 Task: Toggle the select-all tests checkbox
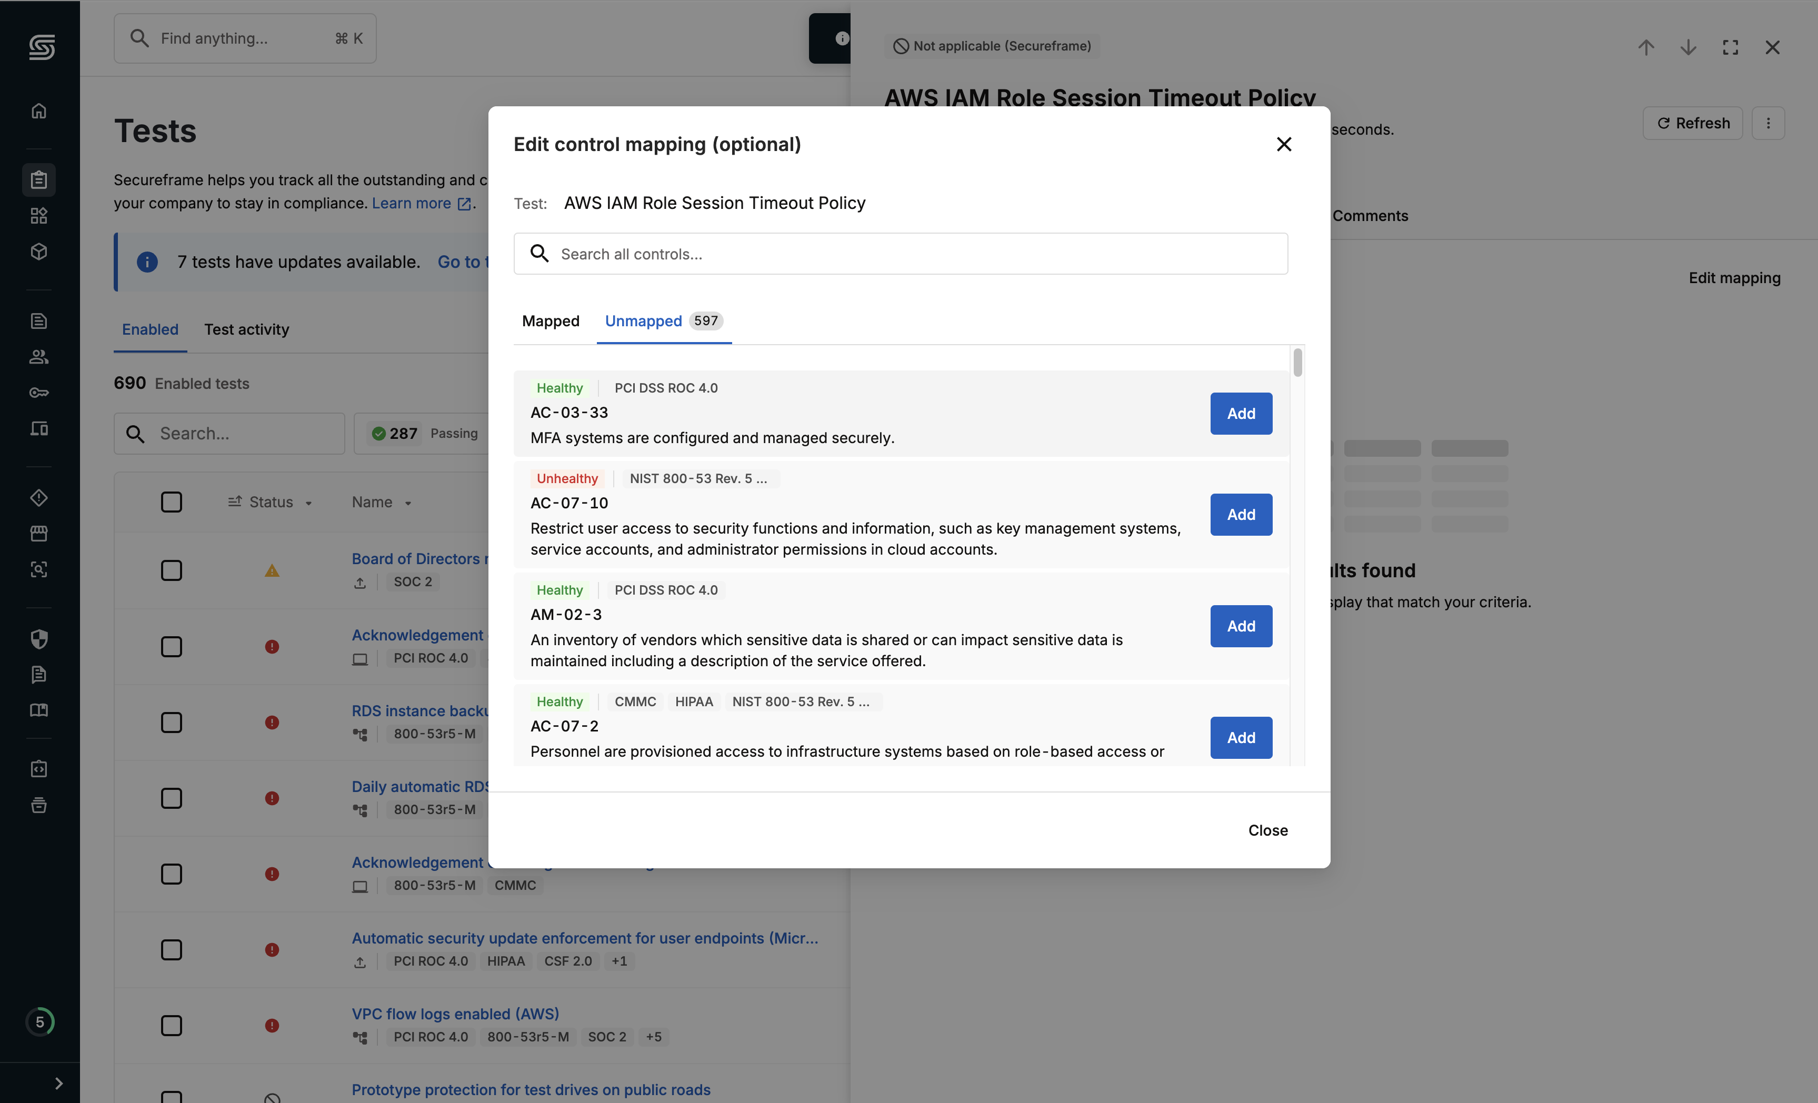click(x=171, y=502)
